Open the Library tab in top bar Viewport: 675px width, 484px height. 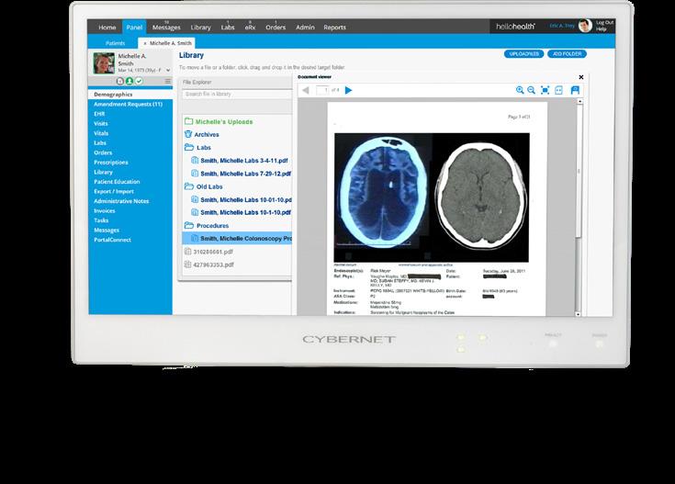point(200,28)
